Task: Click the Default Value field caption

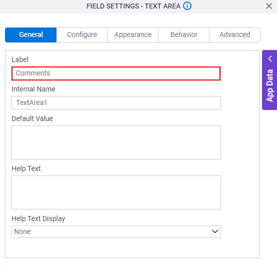Action: point(32,118)
